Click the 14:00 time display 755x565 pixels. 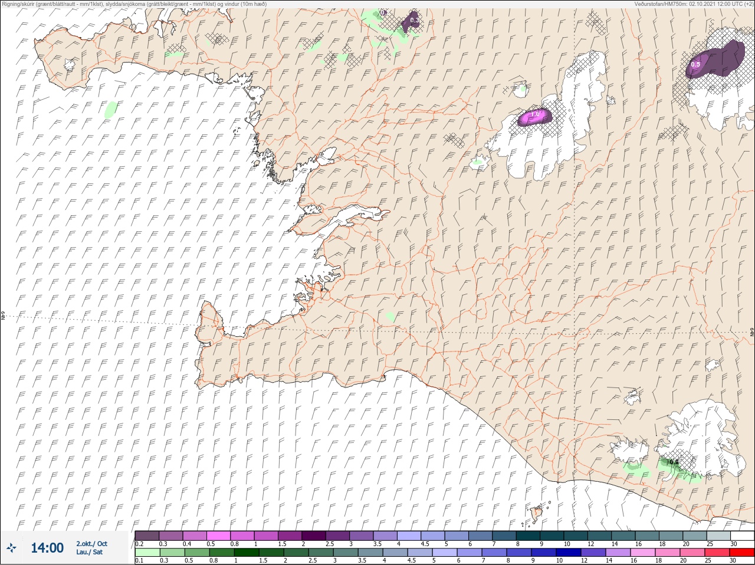click(47, 548)
